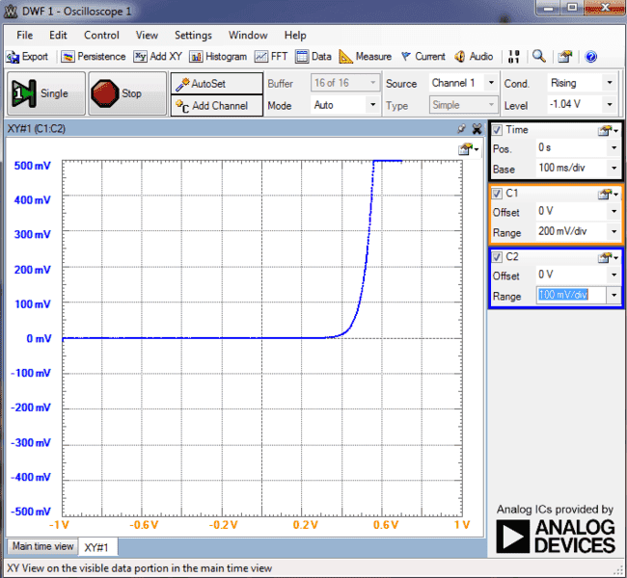The height and width of the screenshot is (578, 627).
Task: Click the Audio toolbar icon
Action: click(x=473, y=57)
